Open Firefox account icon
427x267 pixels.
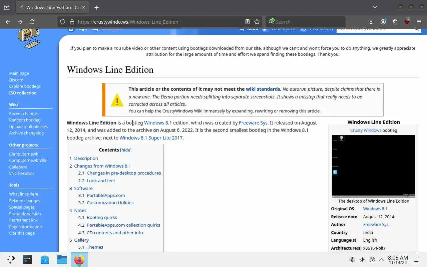[383, 22]
